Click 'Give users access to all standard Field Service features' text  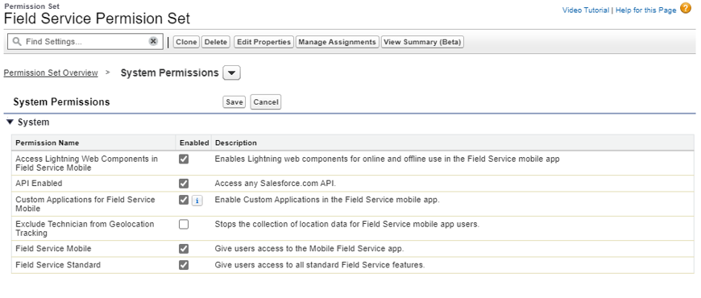coord(320,265)
